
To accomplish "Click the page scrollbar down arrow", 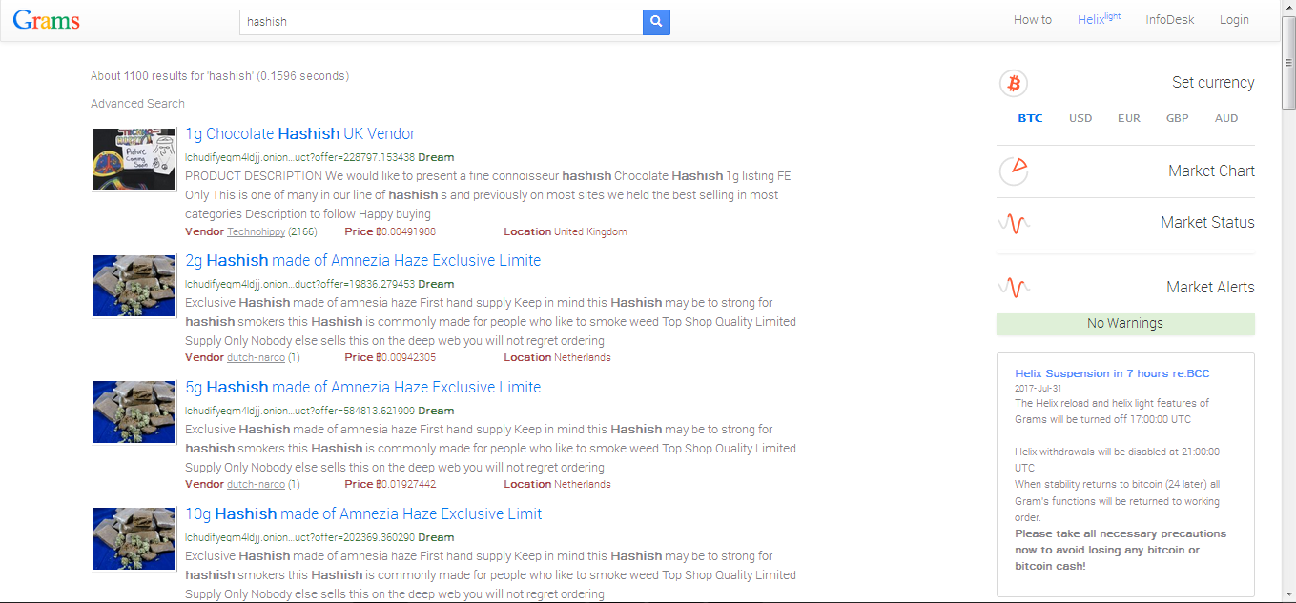I will (1287, 594).
